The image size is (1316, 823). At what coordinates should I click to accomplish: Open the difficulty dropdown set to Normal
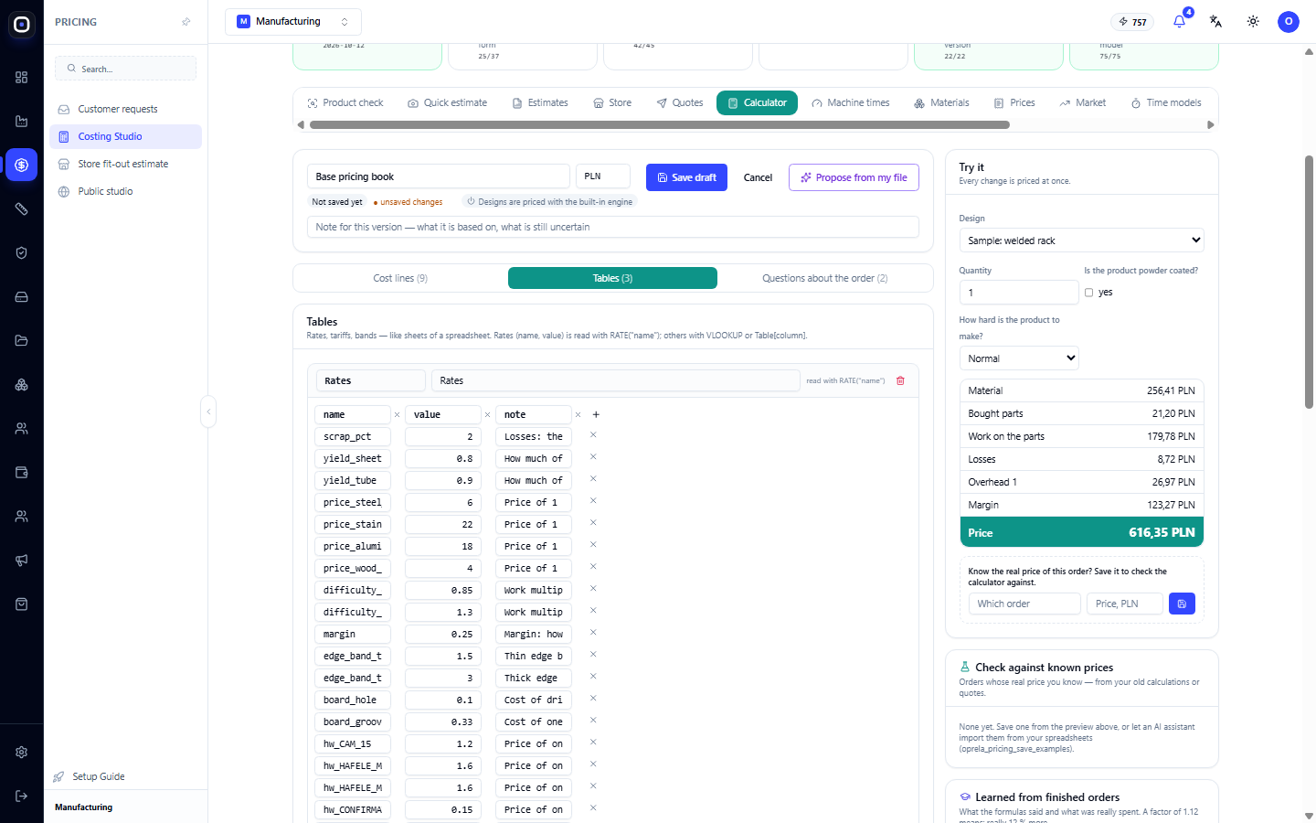[1019, 358]
